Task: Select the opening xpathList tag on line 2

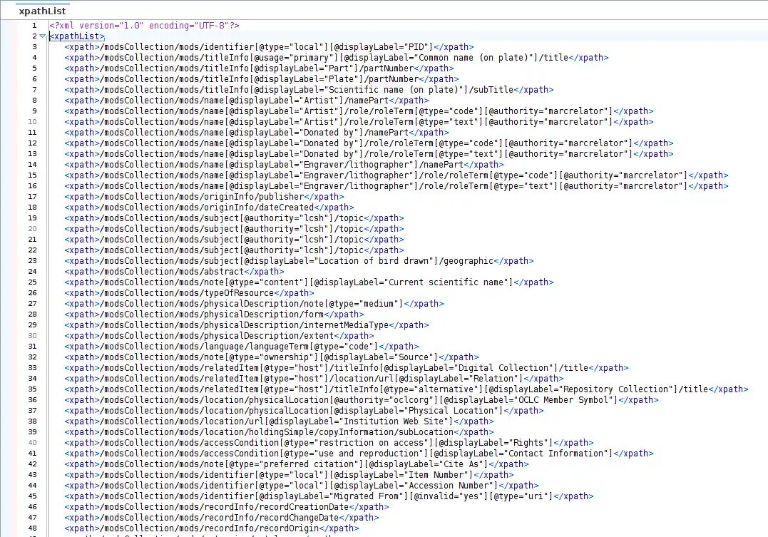Action: 74,36
